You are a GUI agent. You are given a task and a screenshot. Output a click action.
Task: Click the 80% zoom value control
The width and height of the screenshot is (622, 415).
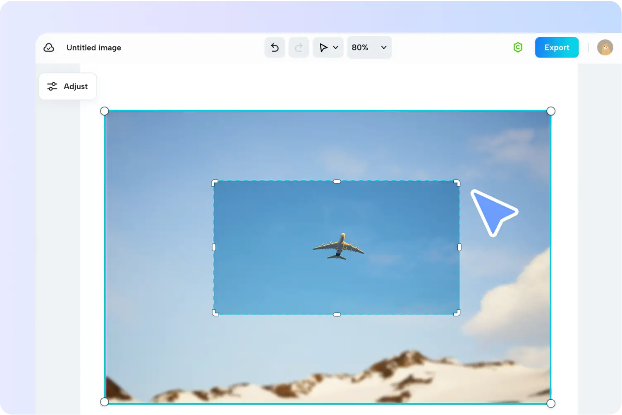pos(359,47)
